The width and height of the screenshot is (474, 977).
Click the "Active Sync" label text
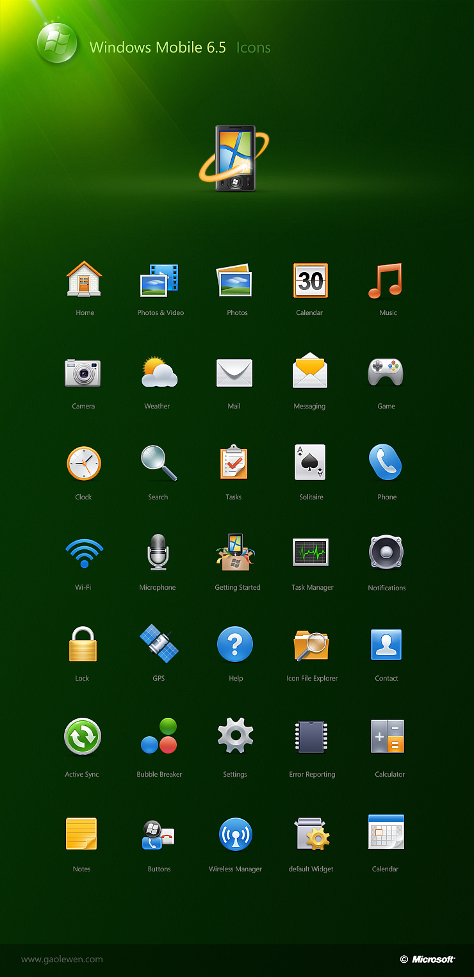pyautogui.click(x=82, y=775)
